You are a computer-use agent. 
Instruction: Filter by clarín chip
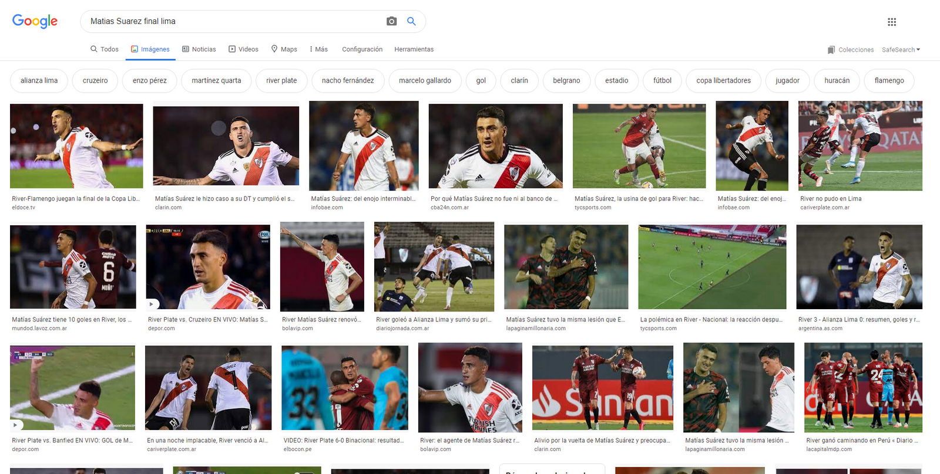519,80
